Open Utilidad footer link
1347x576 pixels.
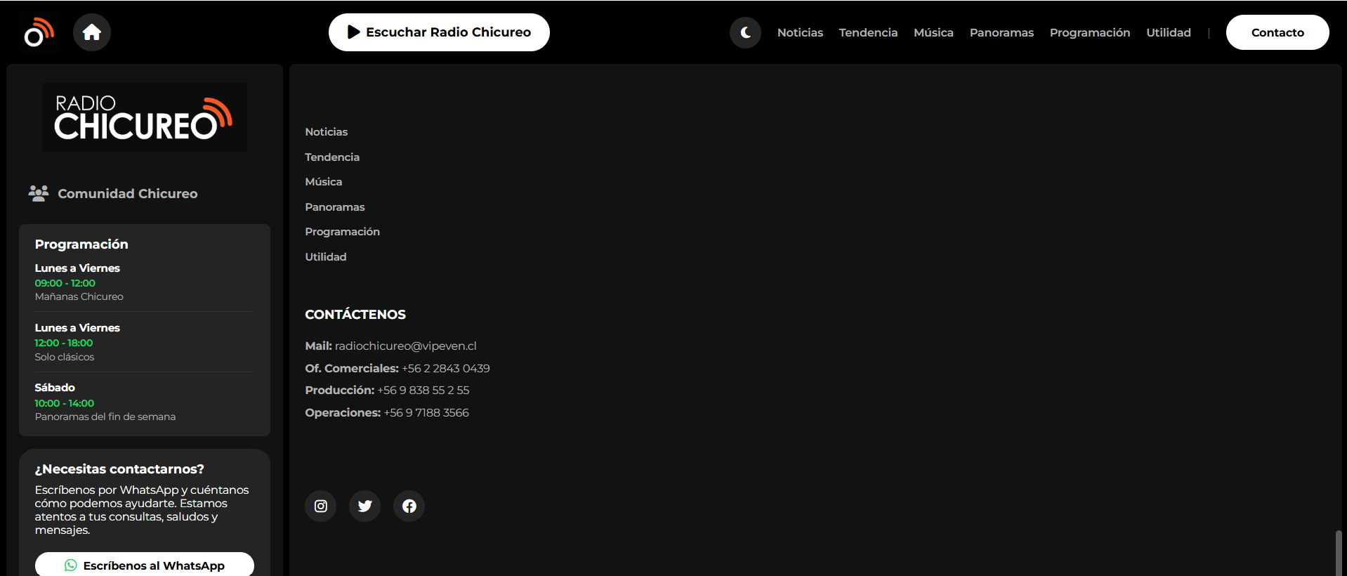pos(326,257)
